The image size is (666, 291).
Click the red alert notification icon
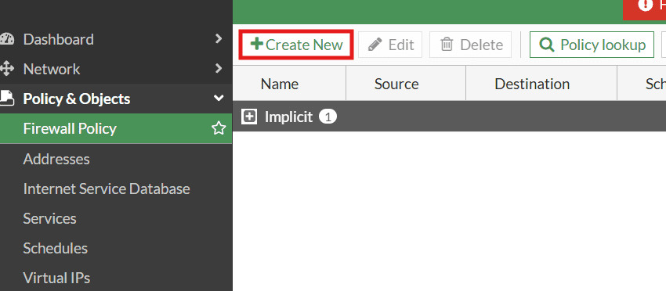tap(646, 4)
